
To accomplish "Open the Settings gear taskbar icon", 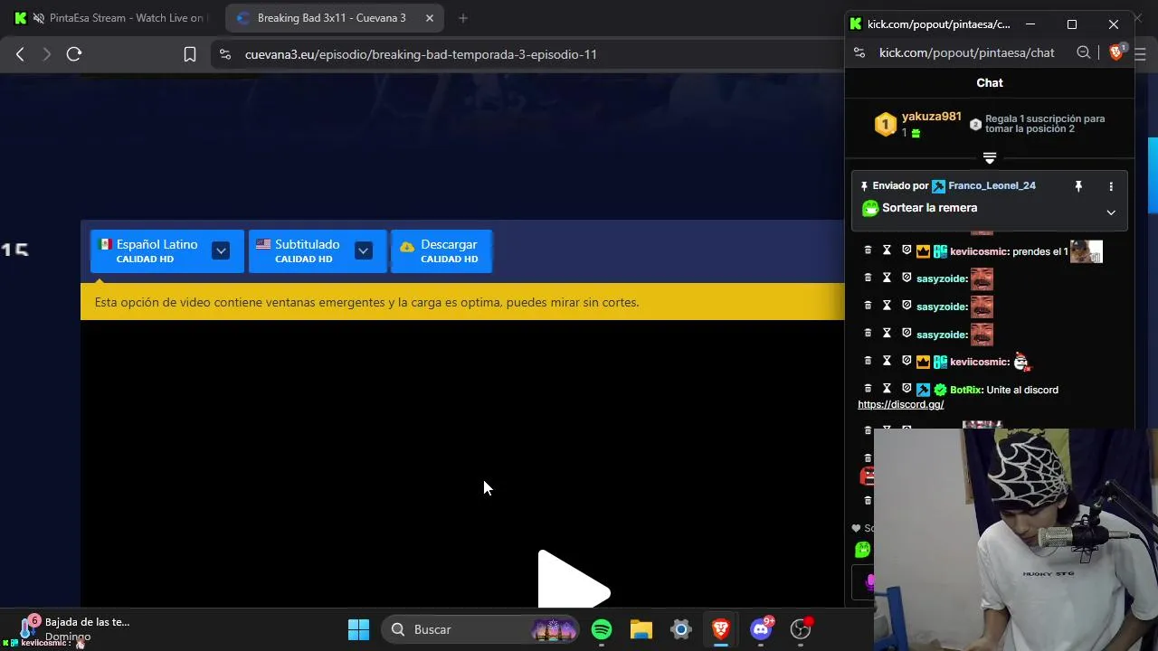I will coord(681,629).
